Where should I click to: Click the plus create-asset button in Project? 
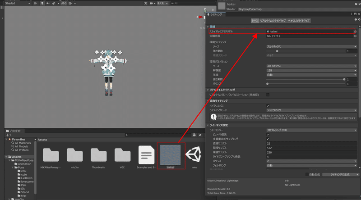coord(8,135)
